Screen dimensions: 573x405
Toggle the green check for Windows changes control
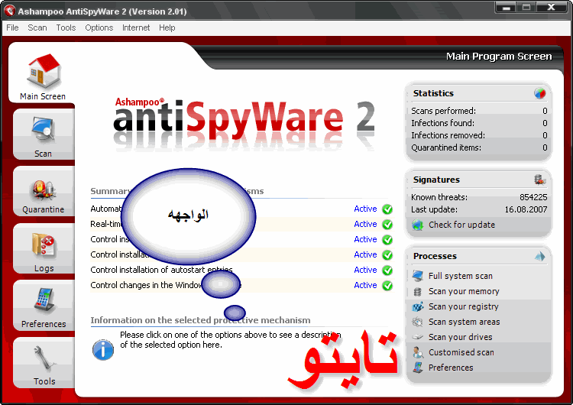[x=387, y=286]
